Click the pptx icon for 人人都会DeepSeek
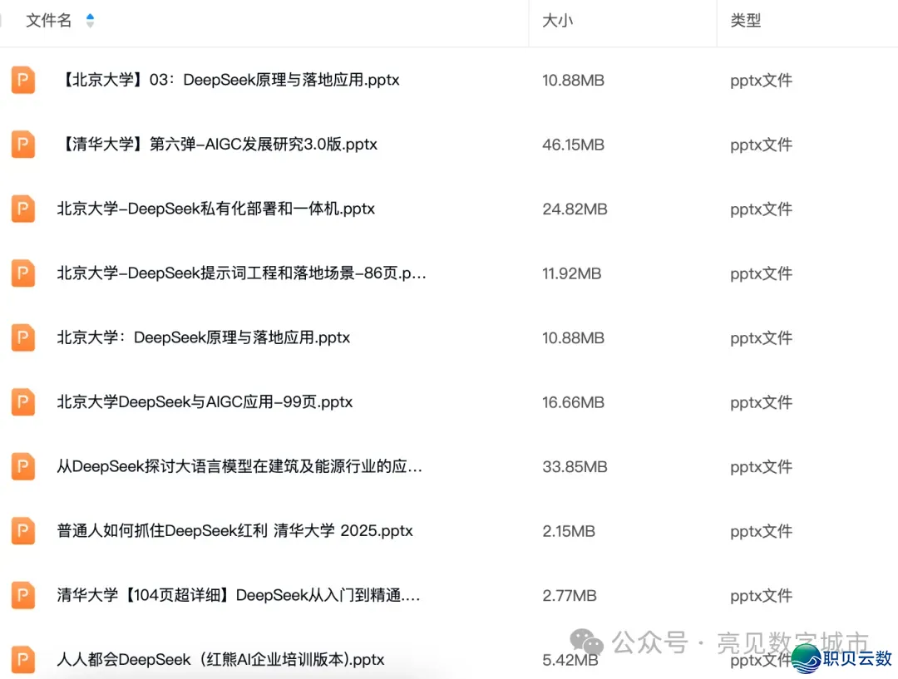898x679 pixels. click(x=23, y=660)
